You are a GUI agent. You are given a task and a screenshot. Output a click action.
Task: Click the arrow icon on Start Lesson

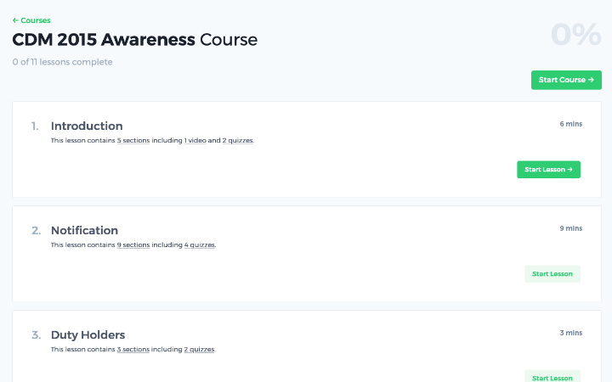(x=569, y=170)
